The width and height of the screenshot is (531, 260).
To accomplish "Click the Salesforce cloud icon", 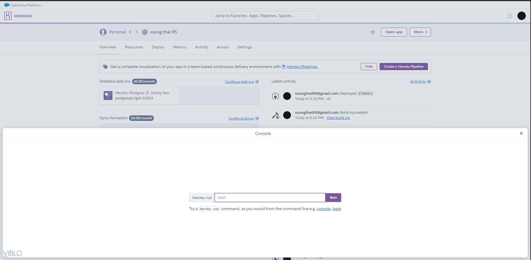I will pyautogui.click(x=7, y=5).
